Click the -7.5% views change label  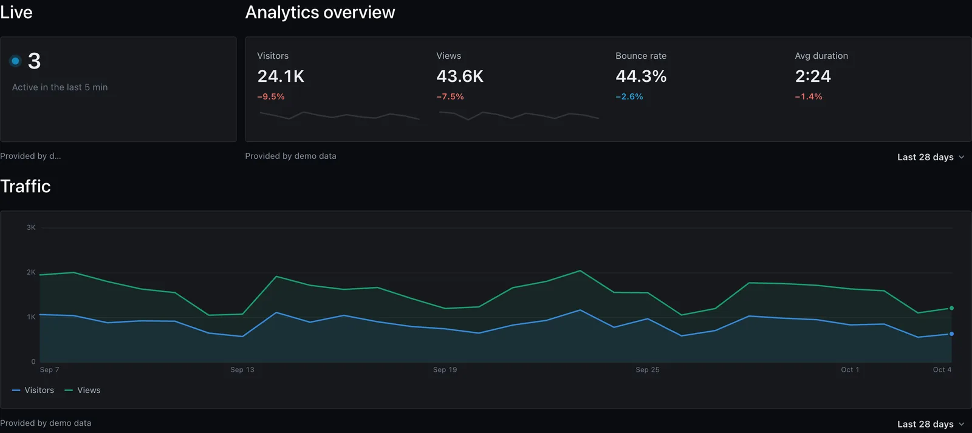pos(450,96)
